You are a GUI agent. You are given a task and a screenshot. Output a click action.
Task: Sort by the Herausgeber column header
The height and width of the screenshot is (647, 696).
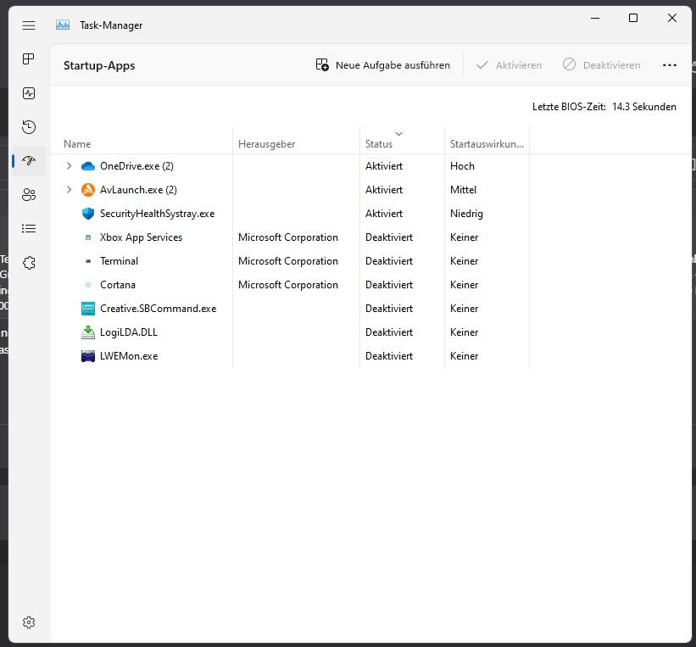(x=266, y=144)
